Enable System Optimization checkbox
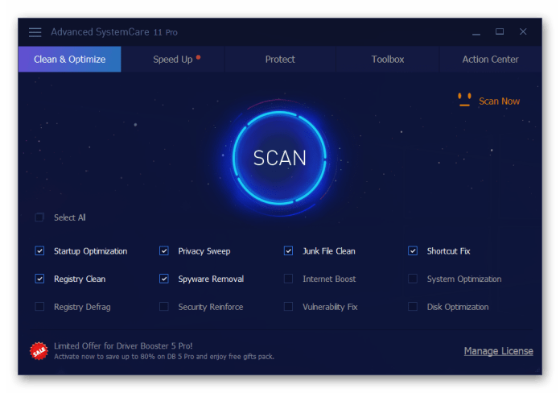The image size is (560, 393). [413, 279]
